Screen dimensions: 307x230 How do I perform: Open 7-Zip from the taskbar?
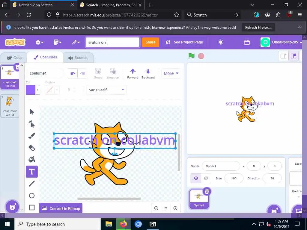[x=153, y=224]
